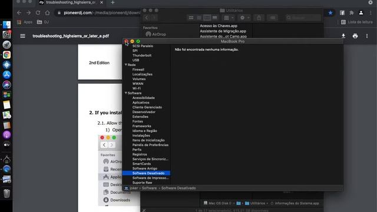Open App Store from the Dock
Viewport: 377px width, 212px height.
pyautogui.click(x=6, y=75)
